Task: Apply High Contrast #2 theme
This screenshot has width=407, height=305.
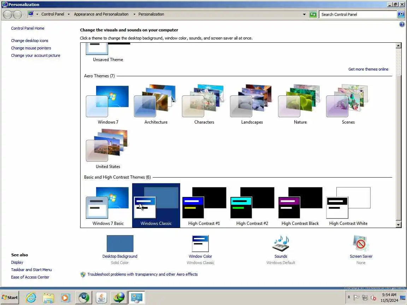Action: pos(252,206)
